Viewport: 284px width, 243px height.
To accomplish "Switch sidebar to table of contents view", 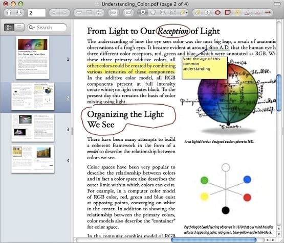I will (19, 28).
